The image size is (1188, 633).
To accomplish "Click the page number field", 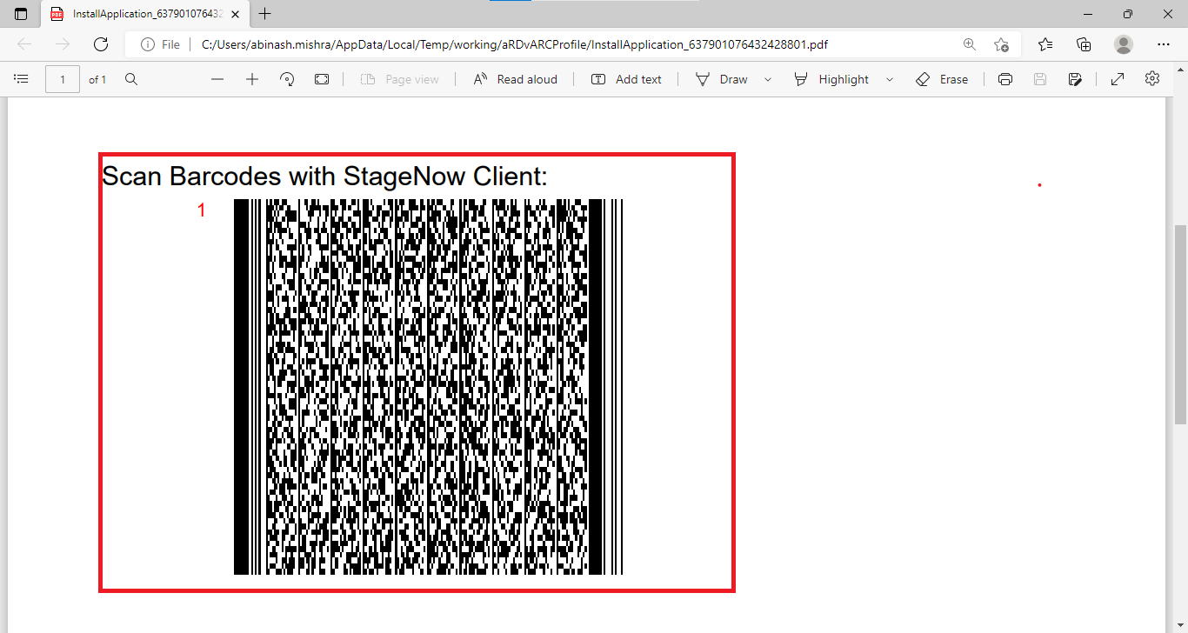I will tap(63, 79).
